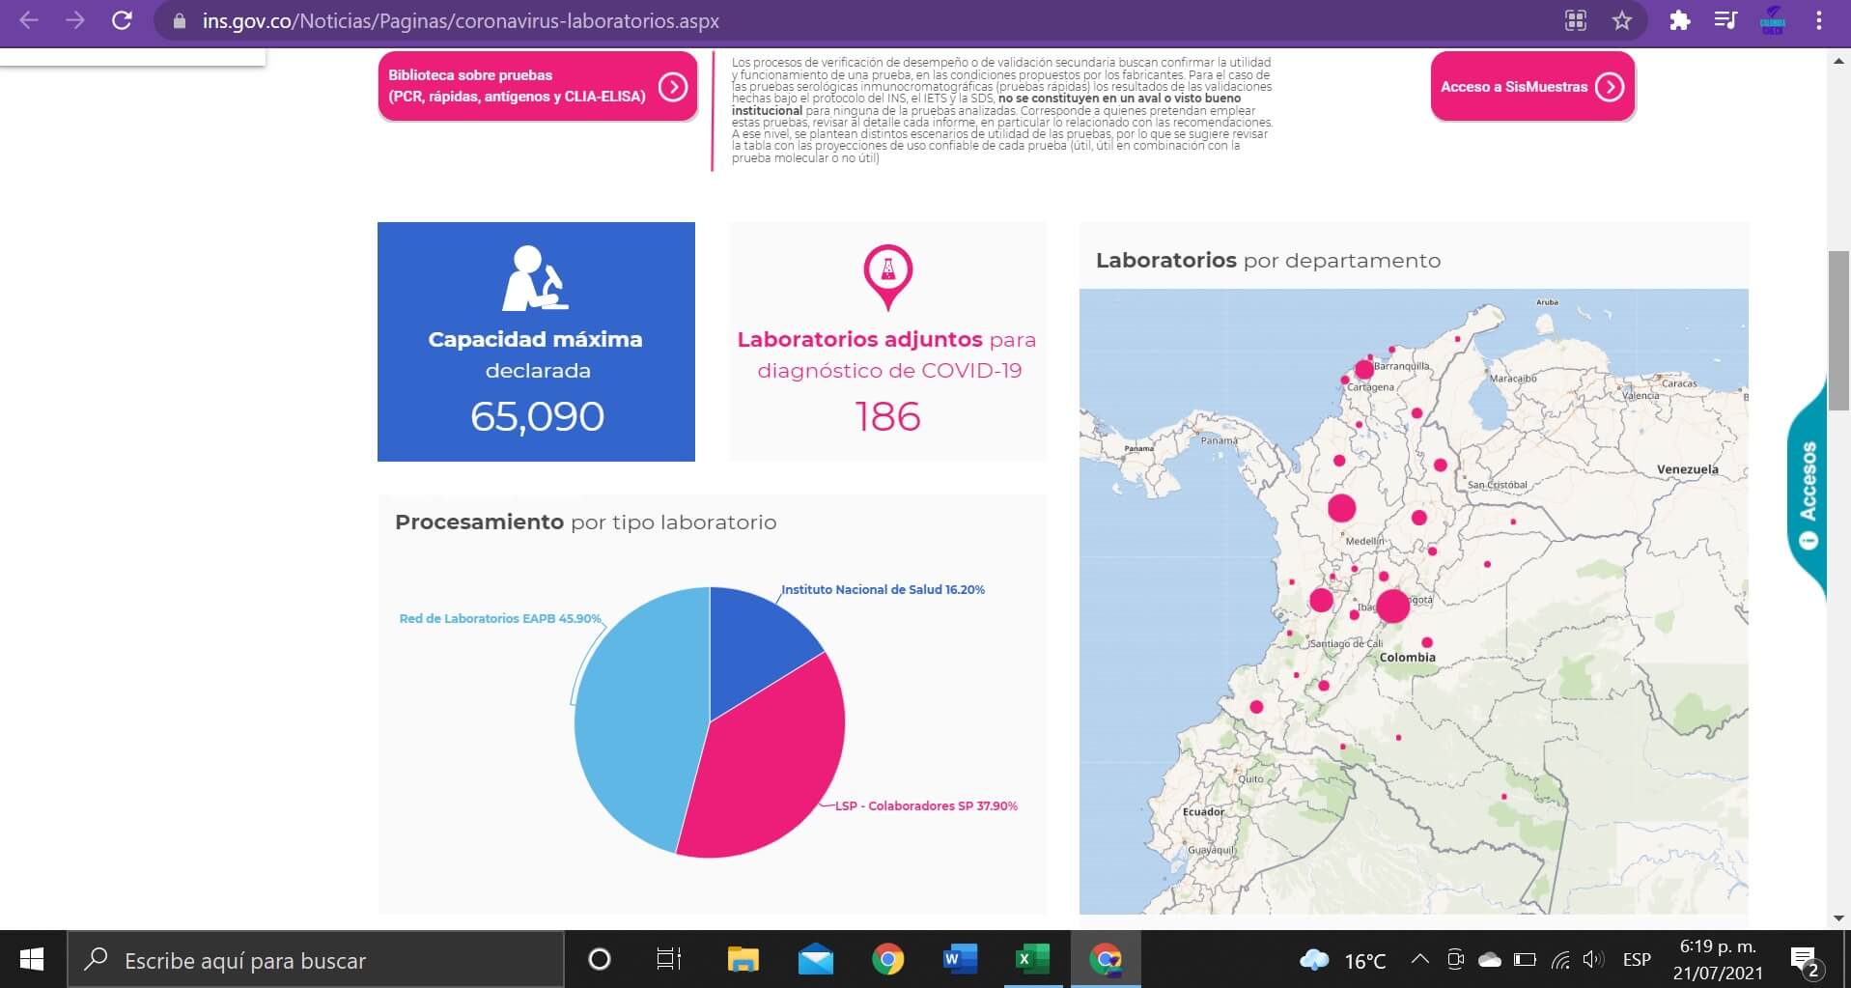The width and height of the screenshot is (1851, 988).
Task: Click the padlock site info icon
Action: pos(179,20)
